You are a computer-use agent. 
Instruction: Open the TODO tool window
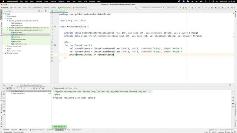(x=7, y=130)
